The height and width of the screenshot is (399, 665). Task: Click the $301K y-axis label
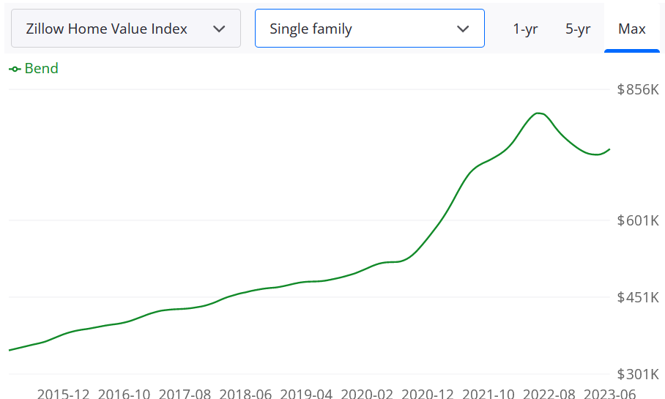click(x=638, y=374)
